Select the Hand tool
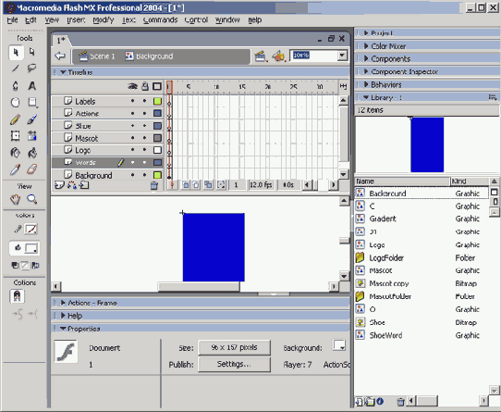Image resolution: width=501 pixels, height=412 pixels. [15, 199]
